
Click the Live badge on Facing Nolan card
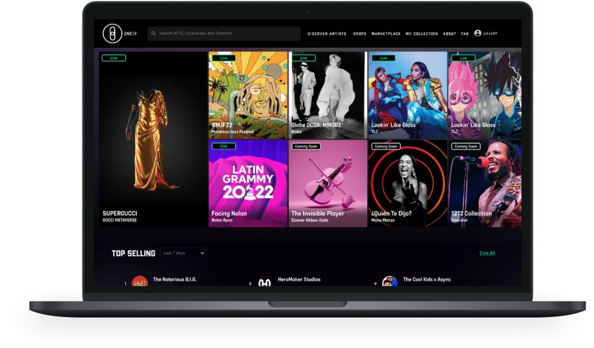(x=223, y=146)
